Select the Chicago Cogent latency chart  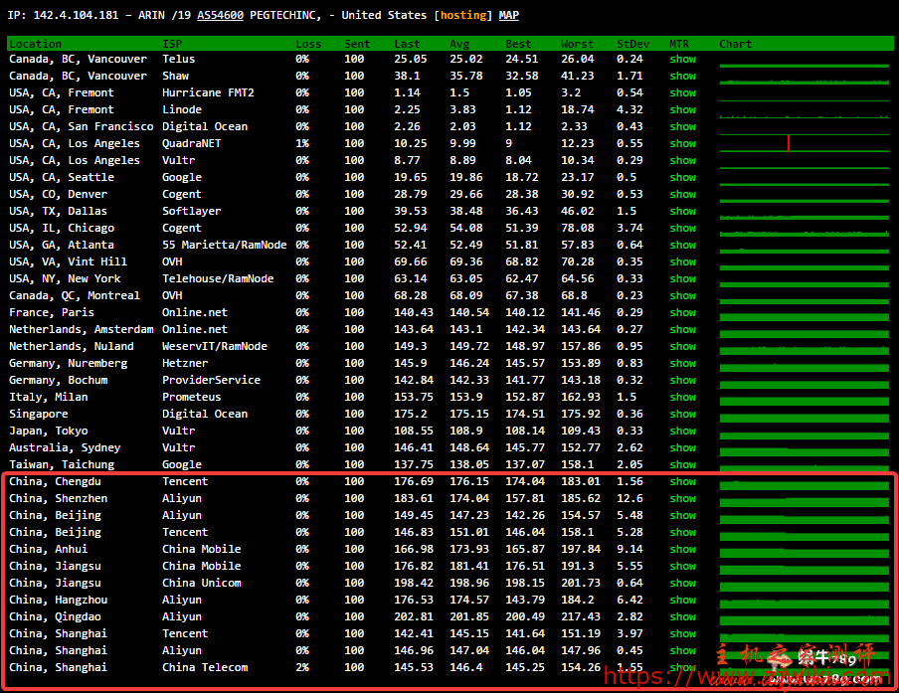pyautogui.click(x=804, y=229)
